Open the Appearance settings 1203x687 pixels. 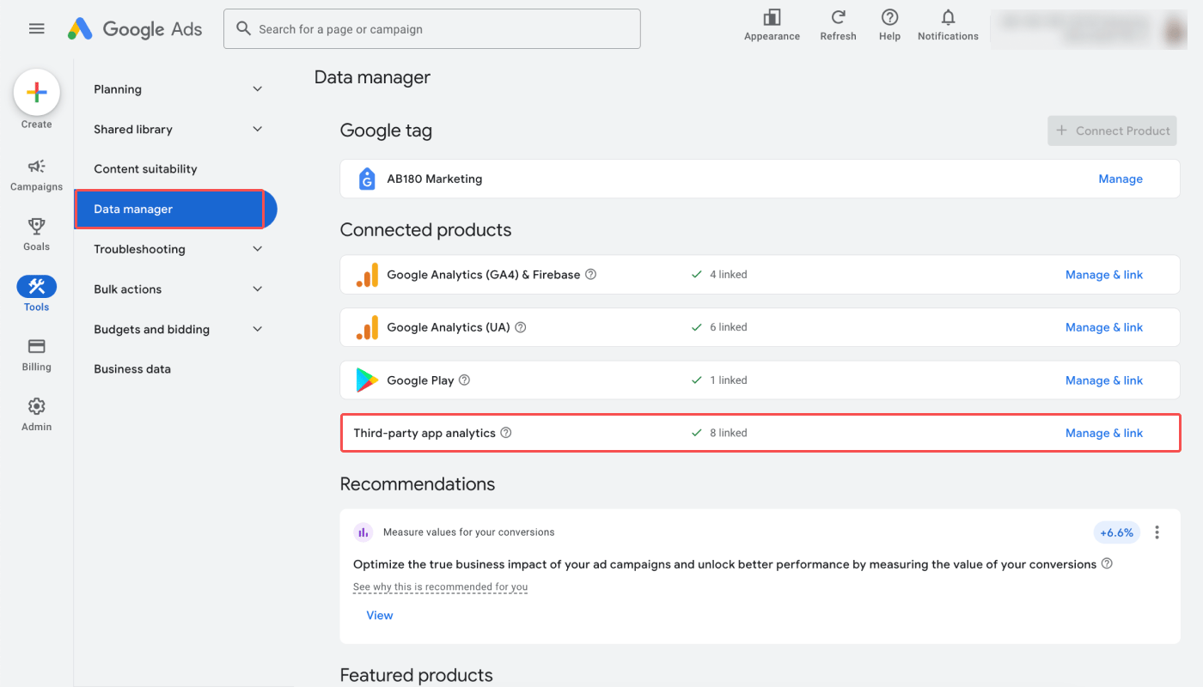[x=772, y=25]
